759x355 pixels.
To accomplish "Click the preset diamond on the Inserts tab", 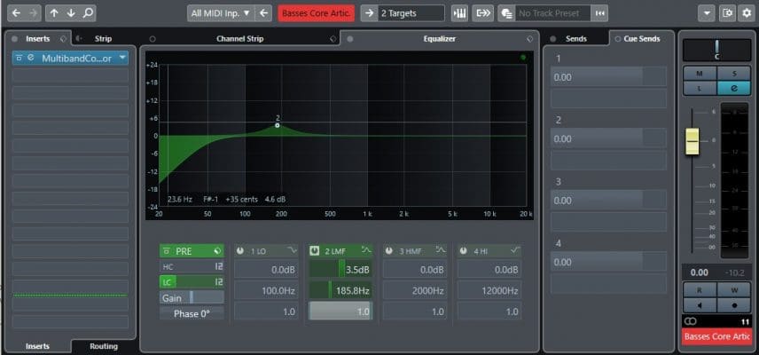I will [64, 39].
